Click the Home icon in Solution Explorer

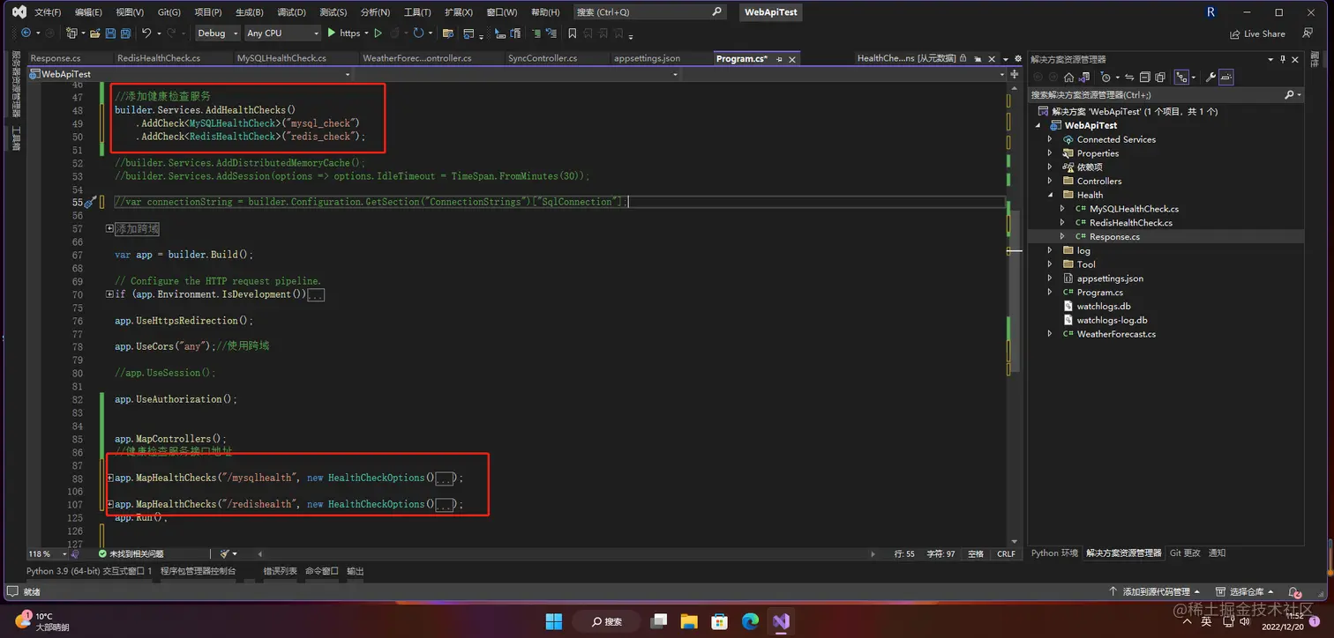1068,78
